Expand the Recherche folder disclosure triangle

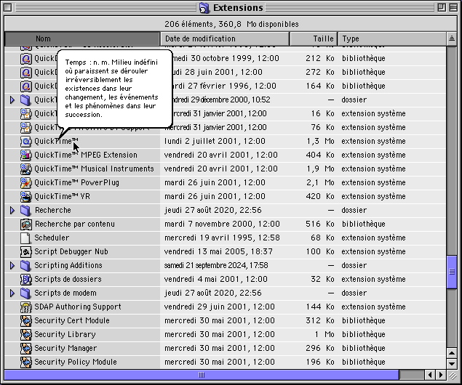pyautogui.click(x=12, y=210)
